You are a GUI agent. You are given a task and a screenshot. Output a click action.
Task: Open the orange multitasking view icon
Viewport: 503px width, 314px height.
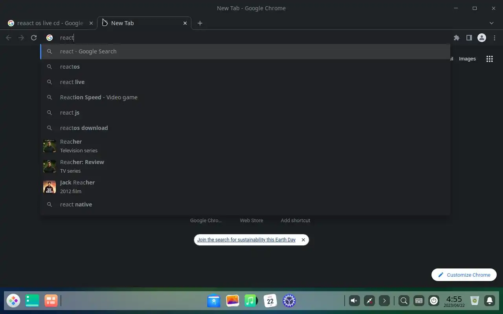[51, 301]
